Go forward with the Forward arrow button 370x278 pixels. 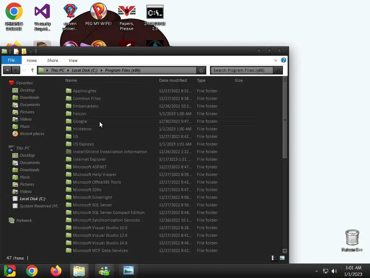tap(16, 70)
